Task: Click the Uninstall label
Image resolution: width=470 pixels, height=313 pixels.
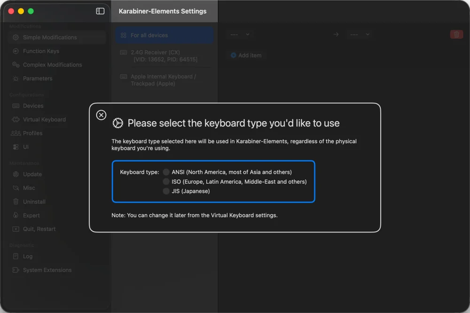Action: (x=34, y=202)
